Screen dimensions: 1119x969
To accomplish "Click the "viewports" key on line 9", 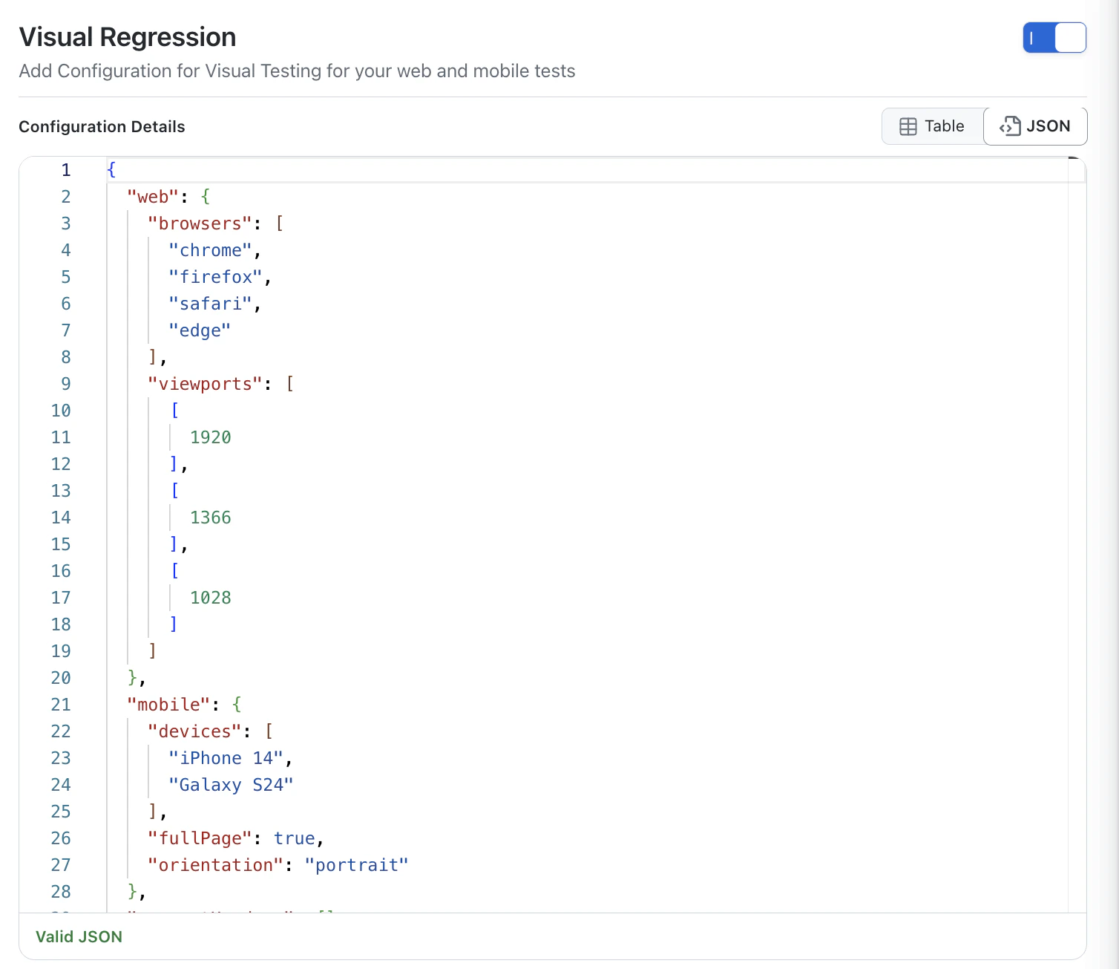I will [x=205, y=384].
